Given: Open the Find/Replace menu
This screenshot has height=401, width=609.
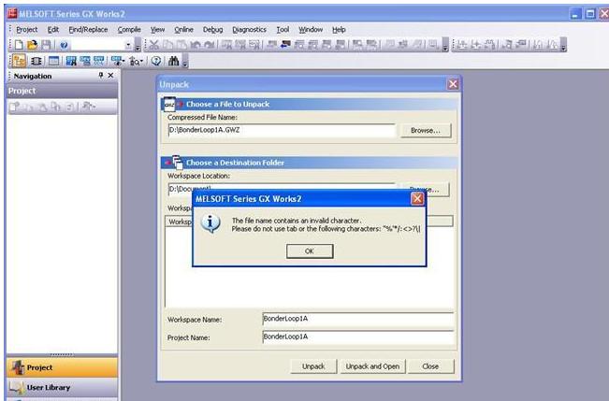Looking at the screenshot, I should tap(88, 30).
